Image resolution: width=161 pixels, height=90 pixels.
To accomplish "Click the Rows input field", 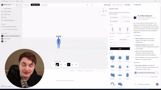I will pyautogui.click(x=116, y=42).
